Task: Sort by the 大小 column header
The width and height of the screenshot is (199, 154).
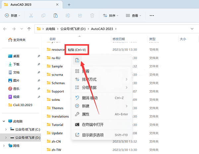Action: 183,39
